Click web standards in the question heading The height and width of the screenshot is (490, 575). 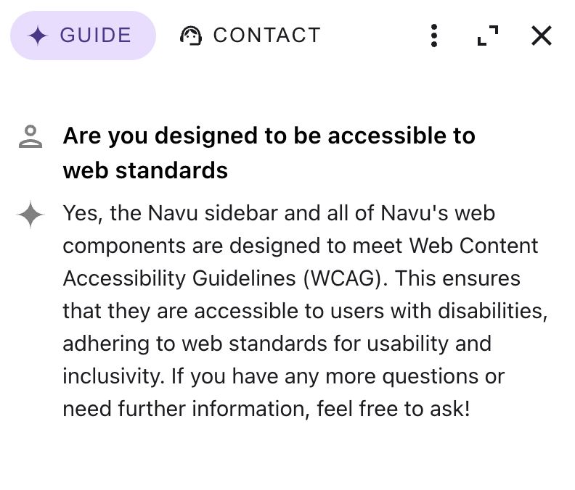tap(145, 170)
